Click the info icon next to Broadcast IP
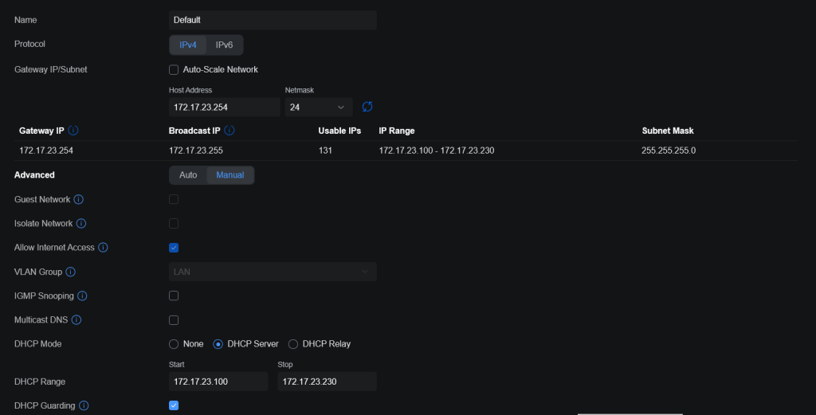 click(229, 131)
